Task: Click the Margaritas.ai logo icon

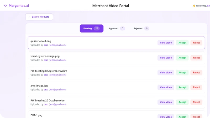Action: 6,6
